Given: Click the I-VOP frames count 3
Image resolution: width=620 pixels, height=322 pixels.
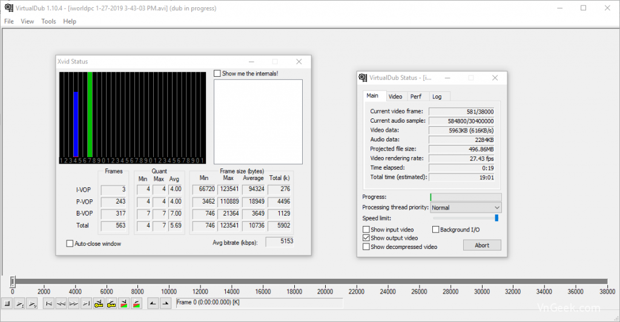Looking at the screenshot, I should 113,190.
